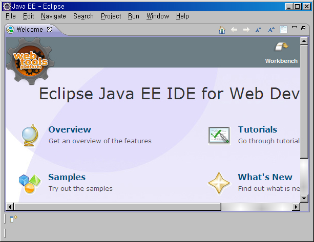The height and width of the screenshot is (242, 314).
Task: Maximize the Eclipse window
Action: [298, 7]
